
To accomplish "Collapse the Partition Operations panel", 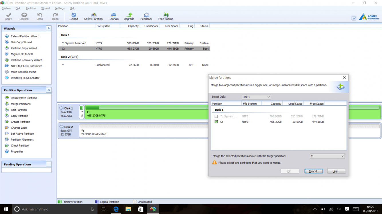I will coord(49,90).
